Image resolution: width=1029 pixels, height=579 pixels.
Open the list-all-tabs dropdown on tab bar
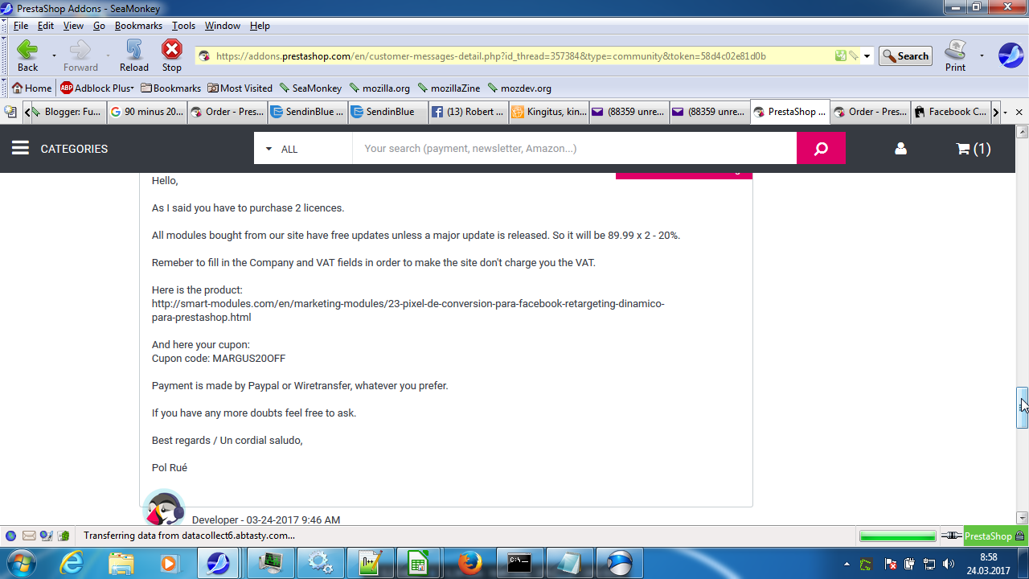tap(1004, 113)
